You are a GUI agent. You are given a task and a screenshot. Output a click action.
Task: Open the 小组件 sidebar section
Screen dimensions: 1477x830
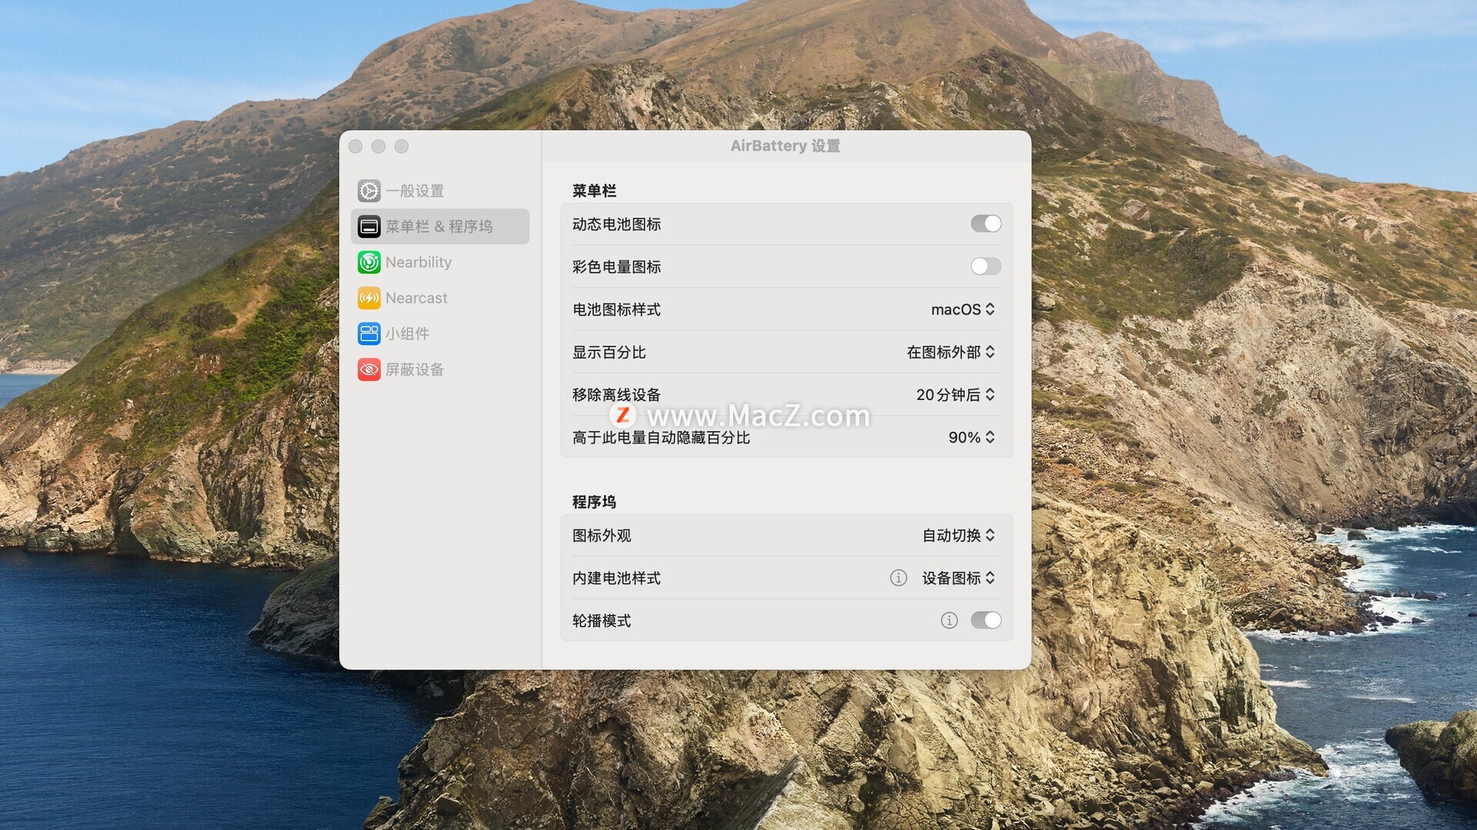(440, 334)
